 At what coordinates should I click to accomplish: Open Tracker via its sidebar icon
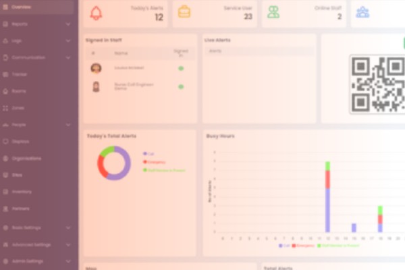5,74
